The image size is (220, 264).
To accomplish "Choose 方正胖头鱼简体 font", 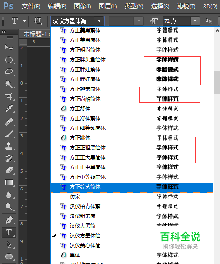I will [132, 60].
